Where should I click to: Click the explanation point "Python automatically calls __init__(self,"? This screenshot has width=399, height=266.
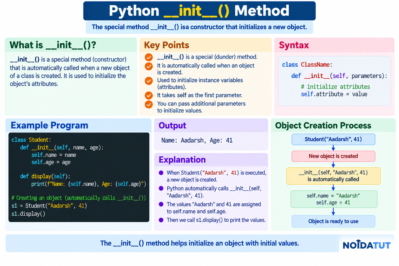(214, 188)
